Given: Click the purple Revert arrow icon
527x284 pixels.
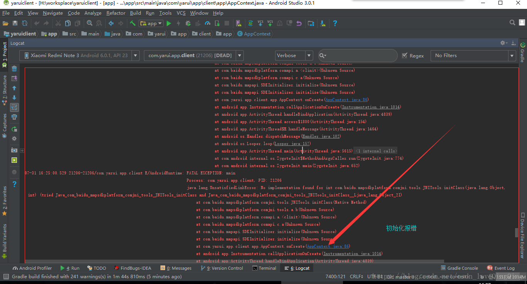Looking at the screenshot, I should tap(299, 23).
